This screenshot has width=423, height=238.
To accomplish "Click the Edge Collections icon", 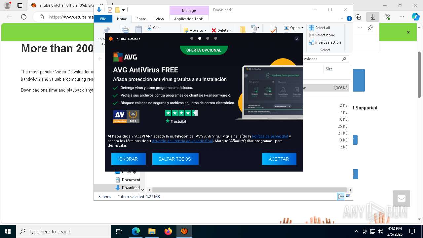I will click(x=358, y=17).
